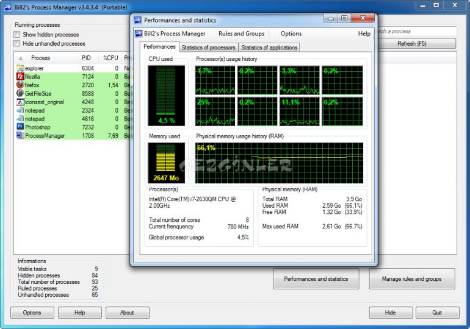Click the Options button at bottom
The image size is (470, 329).
coord(32,313)
